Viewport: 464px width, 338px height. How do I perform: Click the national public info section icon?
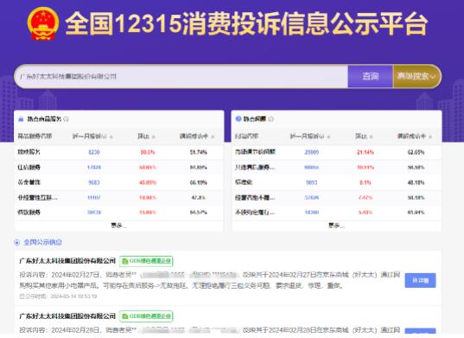click(x=17, y=242)
